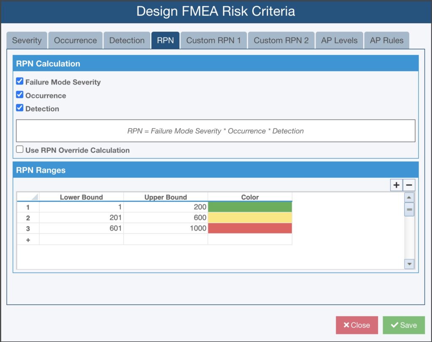432x342 pixels.
Task: Click the scrollbar up arrow in RPN Ranges
Action: 409,197
